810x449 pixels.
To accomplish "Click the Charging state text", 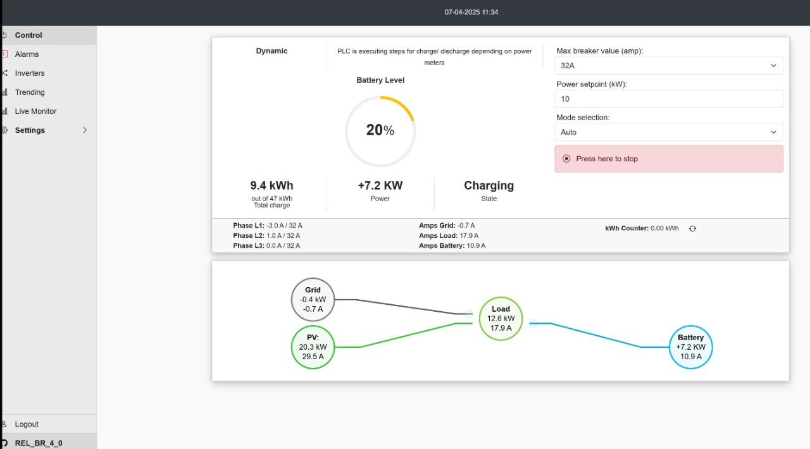I will coord(489,185).
